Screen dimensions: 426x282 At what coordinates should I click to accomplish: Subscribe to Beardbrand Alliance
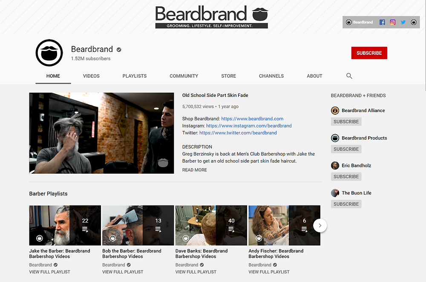click(346, 121)
